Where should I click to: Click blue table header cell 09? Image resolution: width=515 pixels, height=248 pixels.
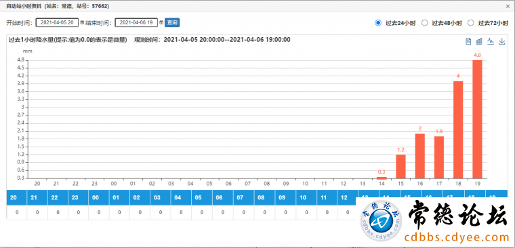pos(285,197)
